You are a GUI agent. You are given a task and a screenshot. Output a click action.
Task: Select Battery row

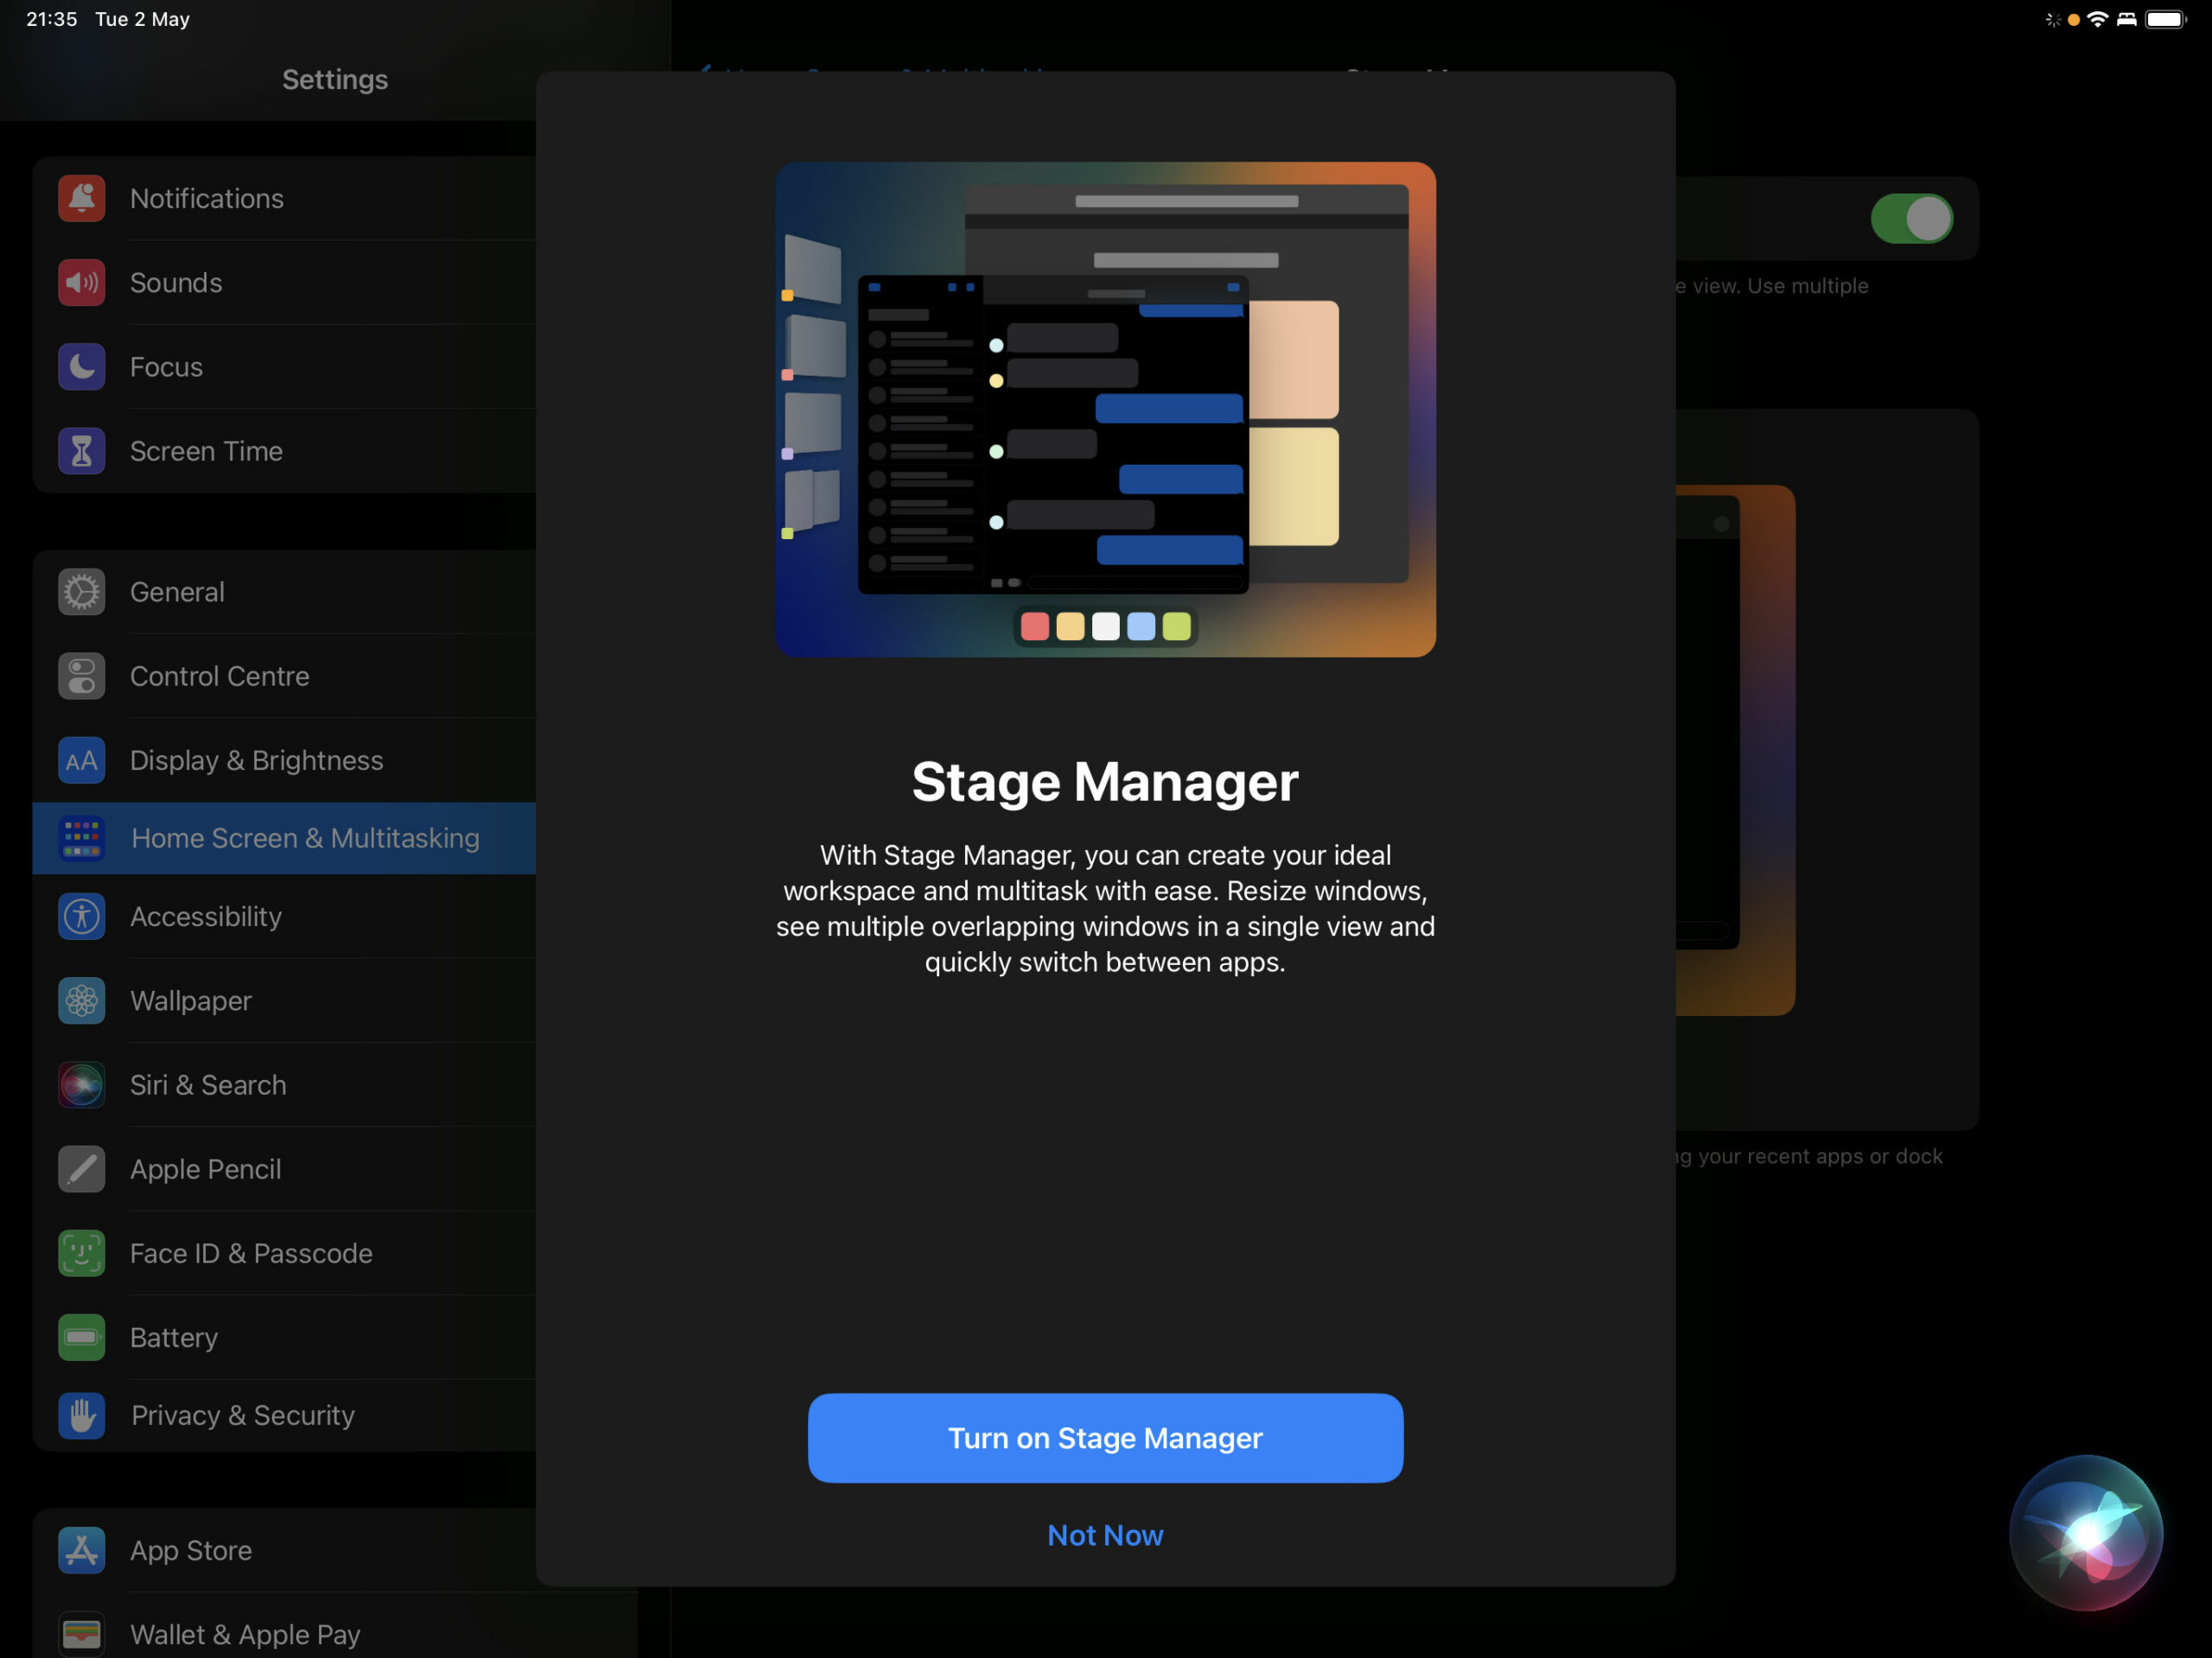click(285, 1338)
